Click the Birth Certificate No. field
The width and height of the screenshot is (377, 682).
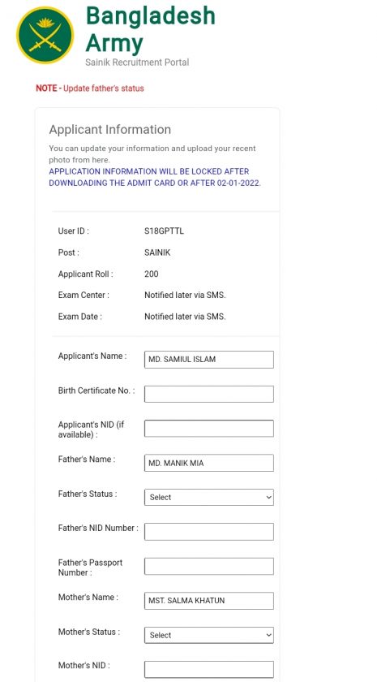[209, 394]
